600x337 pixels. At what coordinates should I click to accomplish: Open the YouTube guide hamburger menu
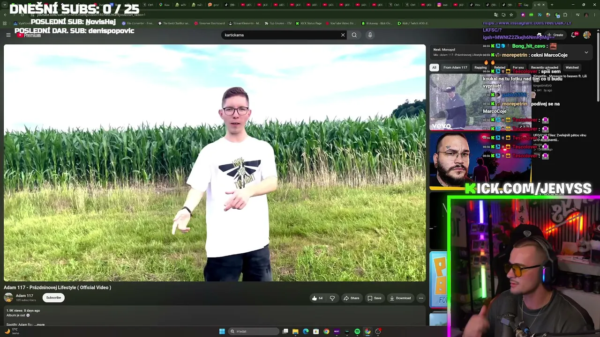[x=8, y=35]
